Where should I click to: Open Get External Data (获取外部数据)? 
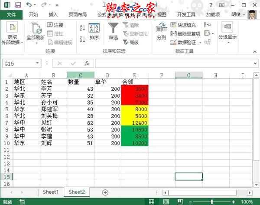coord(12,33)
